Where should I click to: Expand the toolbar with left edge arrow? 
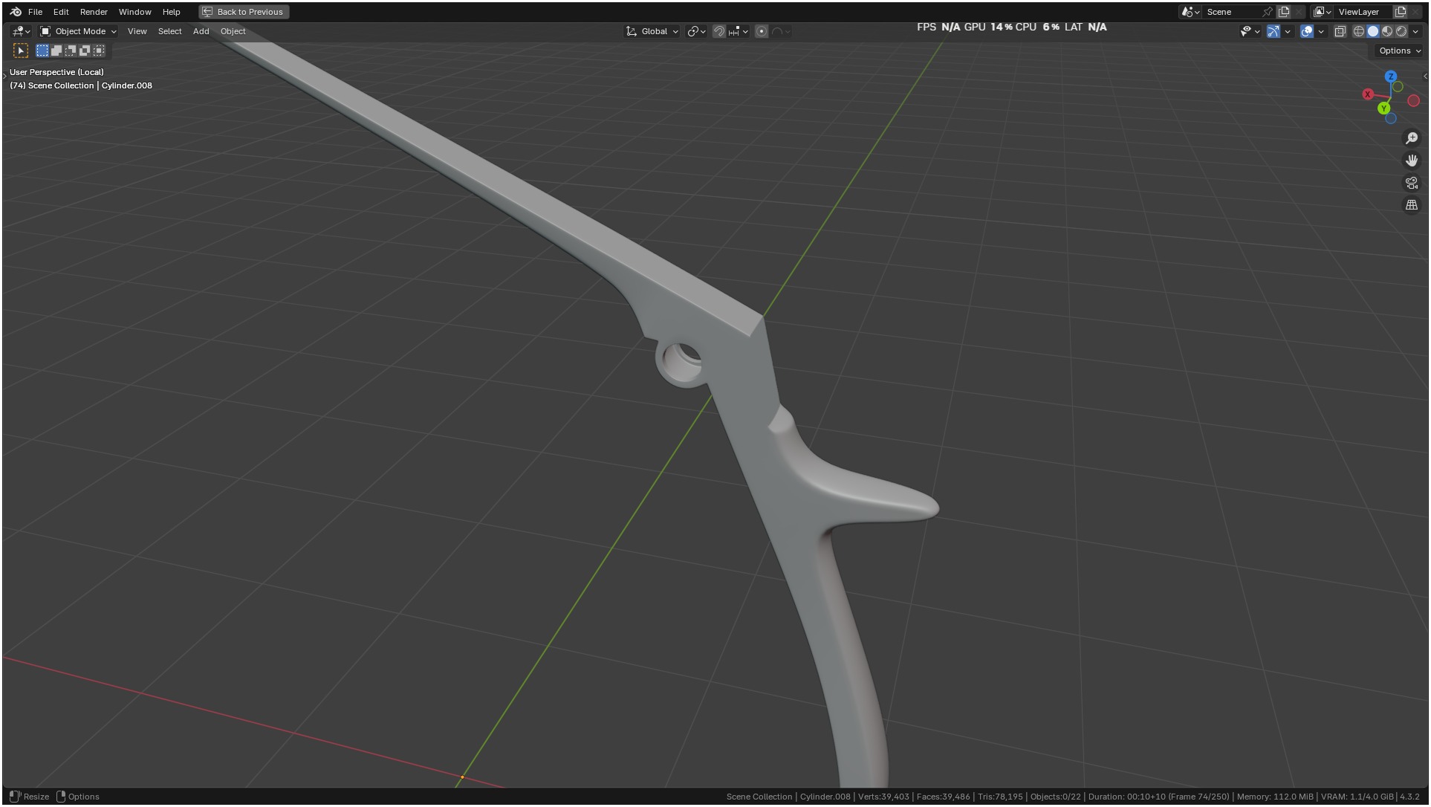point(5,77)
